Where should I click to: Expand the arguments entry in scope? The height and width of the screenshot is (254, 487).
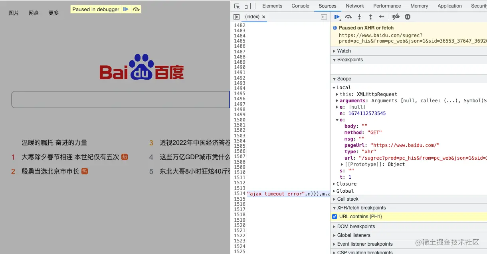point(337,101)
